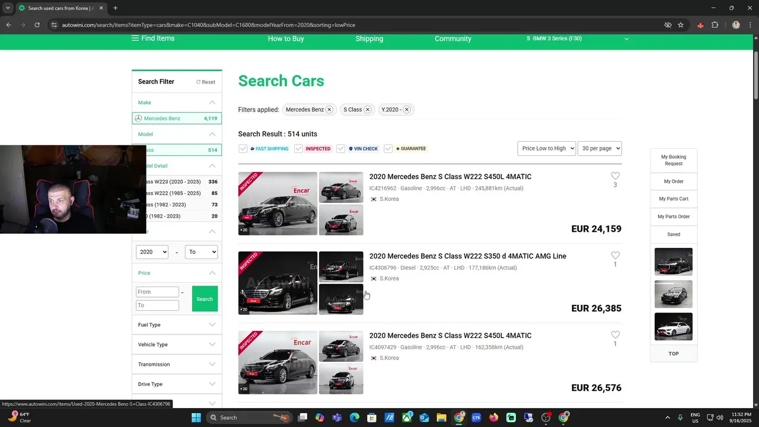Open My Parts Order
The width and height of the screenshot is (759, 427).
pos(674,216)
